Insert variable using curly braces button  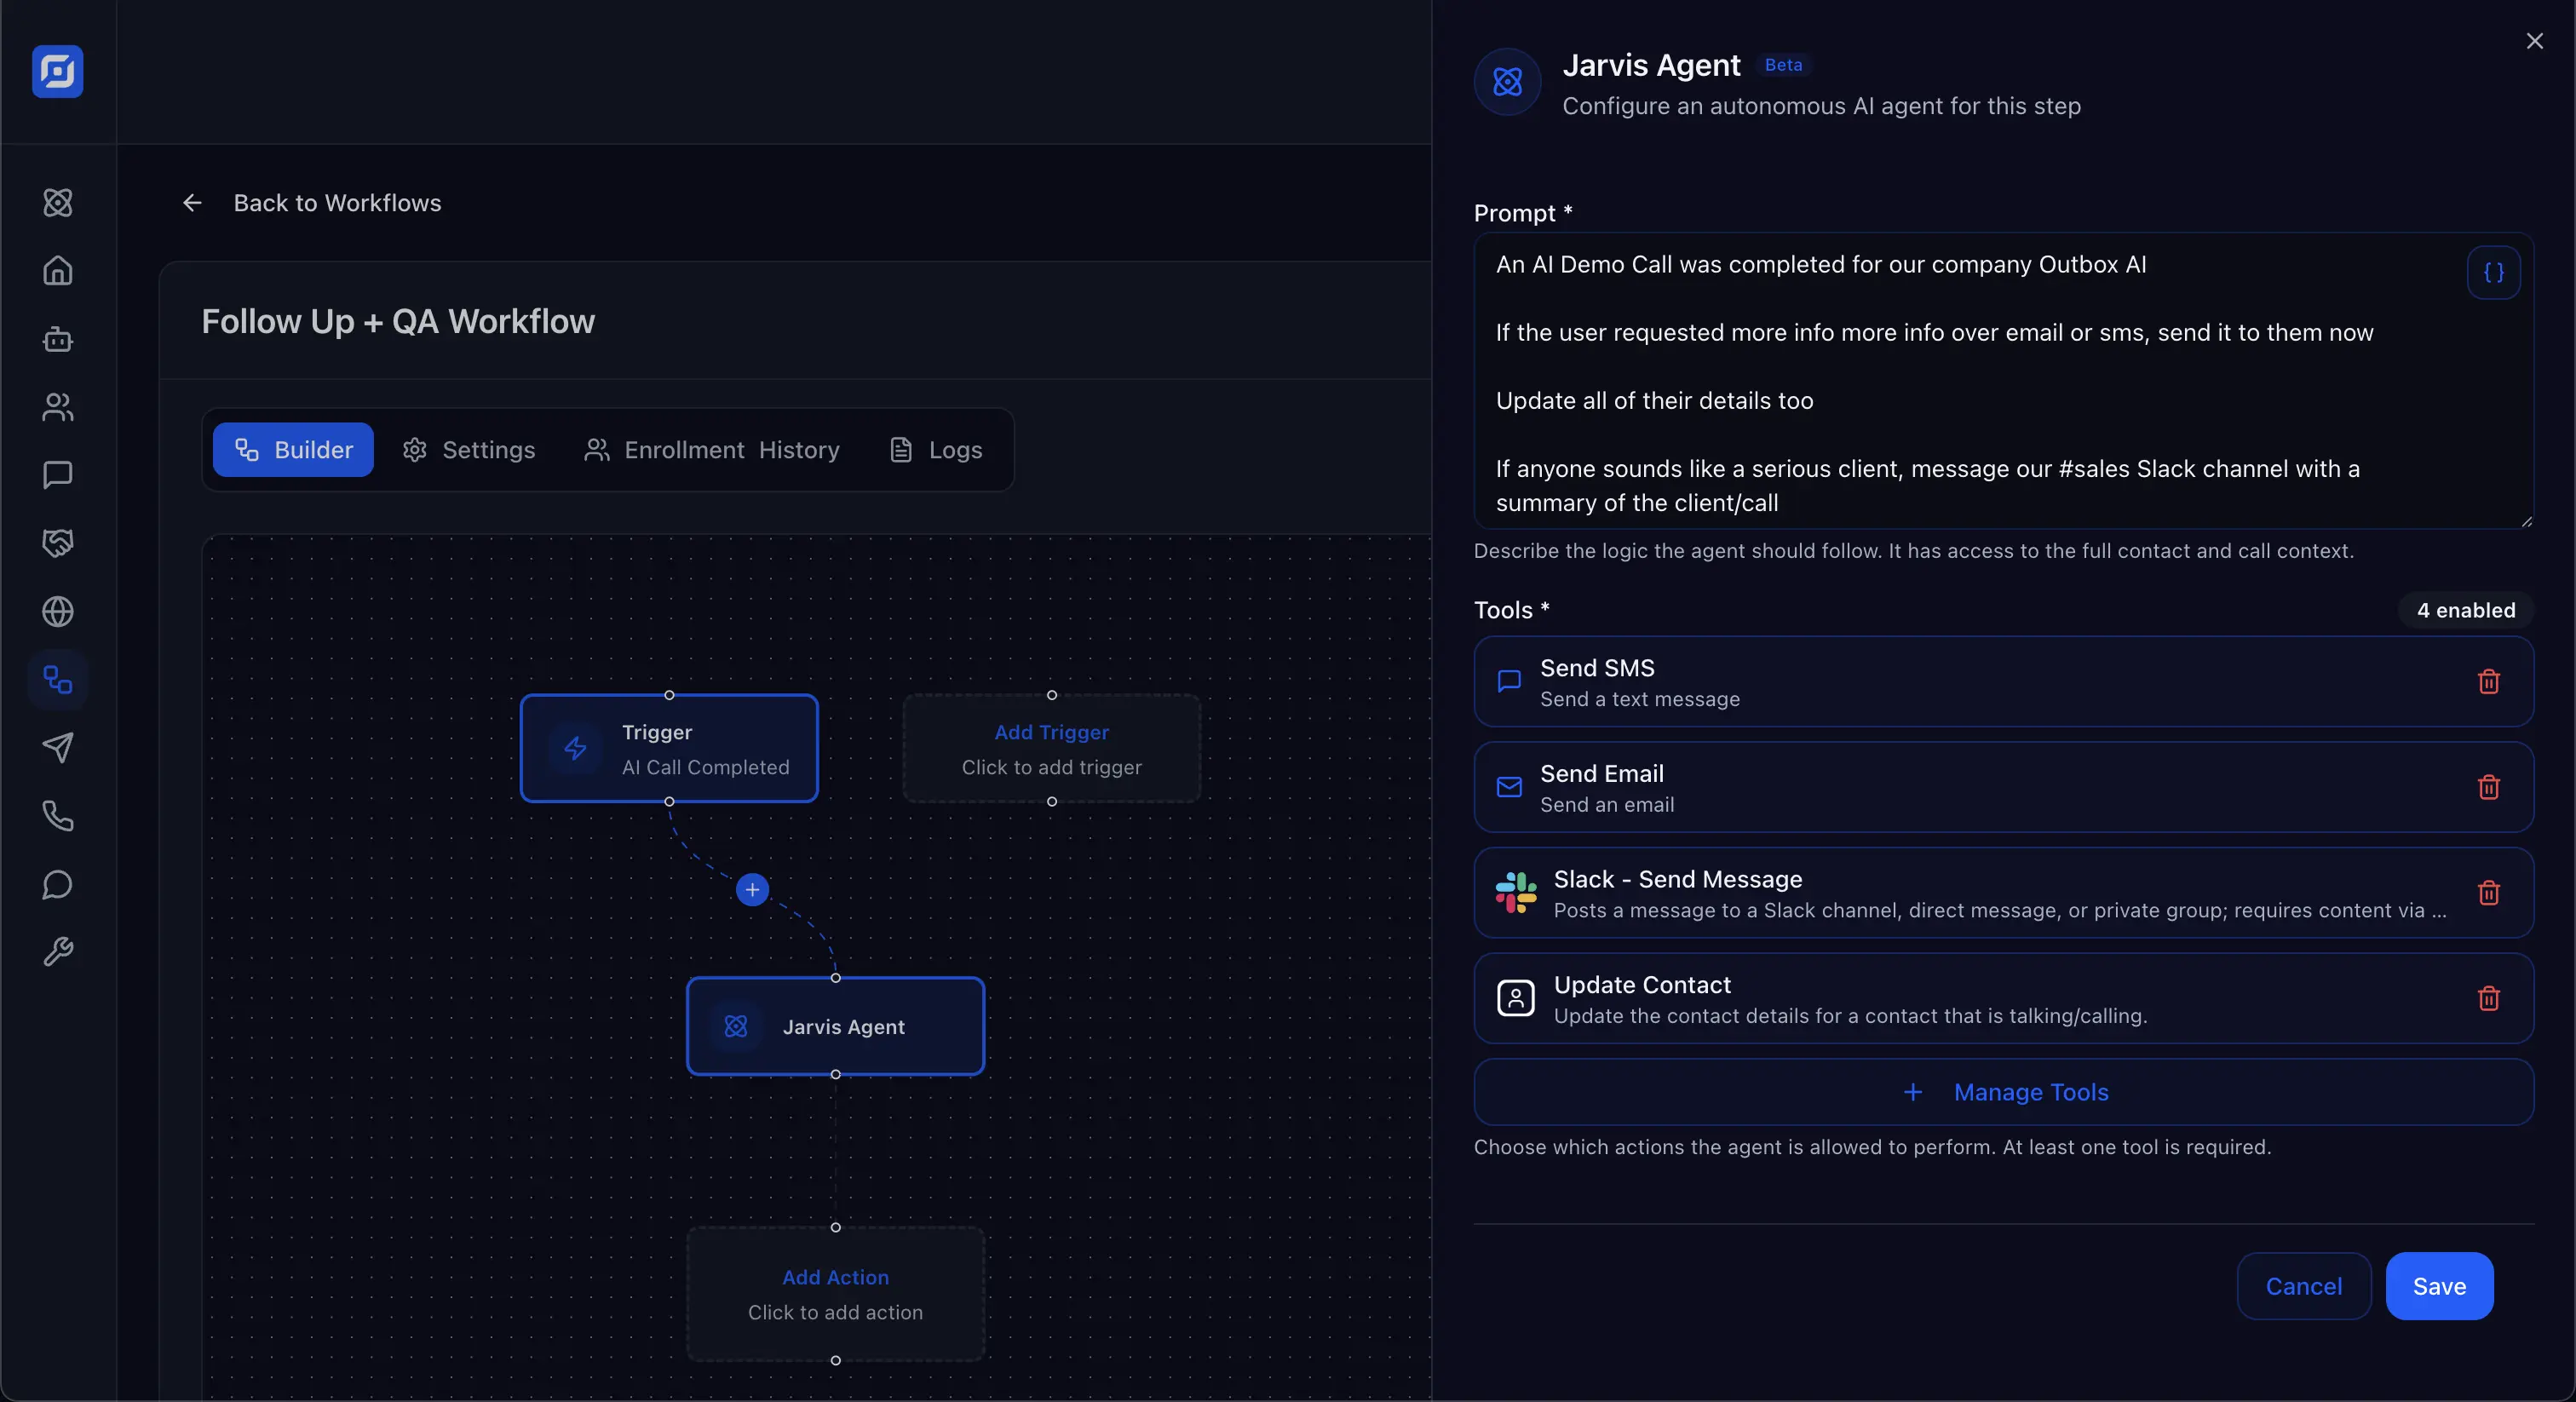pos(2493,272)
